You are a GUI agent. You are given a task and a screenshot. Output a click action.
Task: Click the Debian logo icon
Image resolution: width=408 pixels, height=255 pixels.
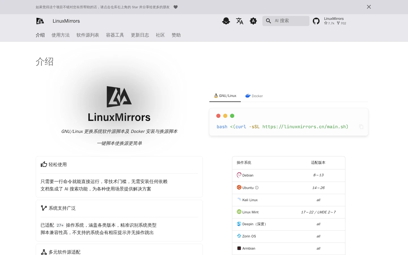[239, 175]
